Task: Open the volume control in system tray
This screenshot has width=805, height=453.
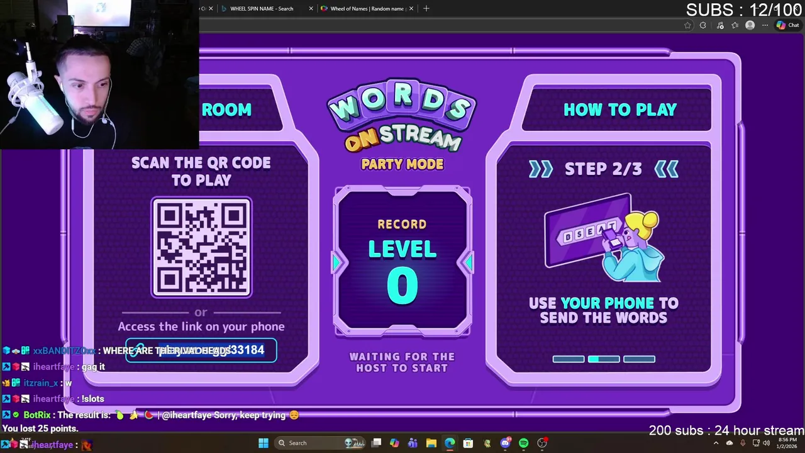Action: click(x=766, y=443)
